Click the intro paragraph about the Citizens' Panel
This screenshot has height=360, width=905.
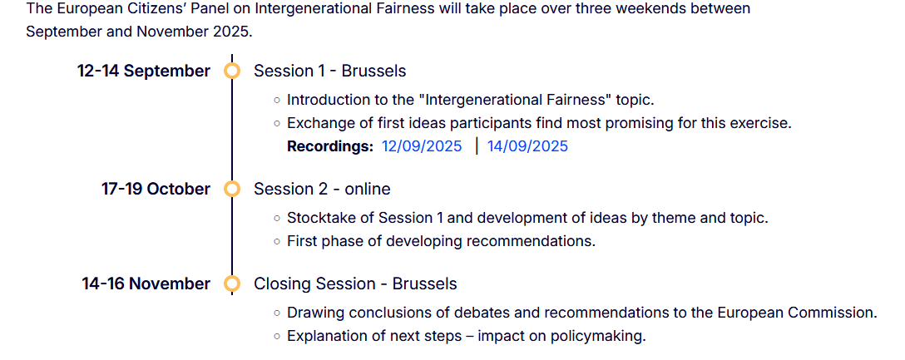[x=388, y=20]
